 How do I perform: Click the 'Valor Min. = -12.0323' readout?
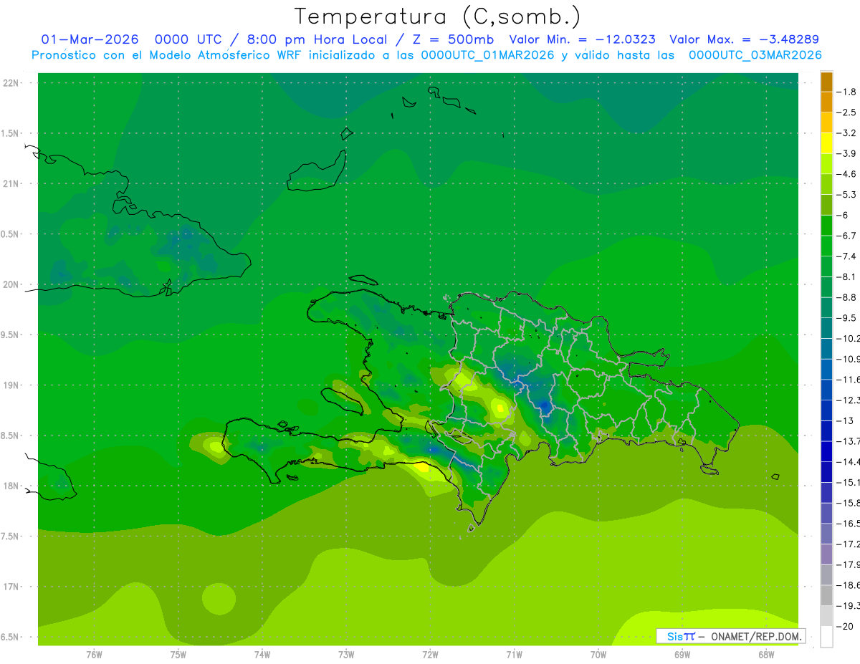coord(582,39)
